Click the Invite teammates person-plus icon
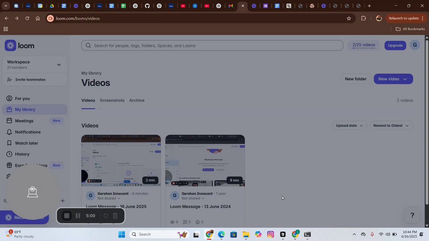 pos(9,80)
